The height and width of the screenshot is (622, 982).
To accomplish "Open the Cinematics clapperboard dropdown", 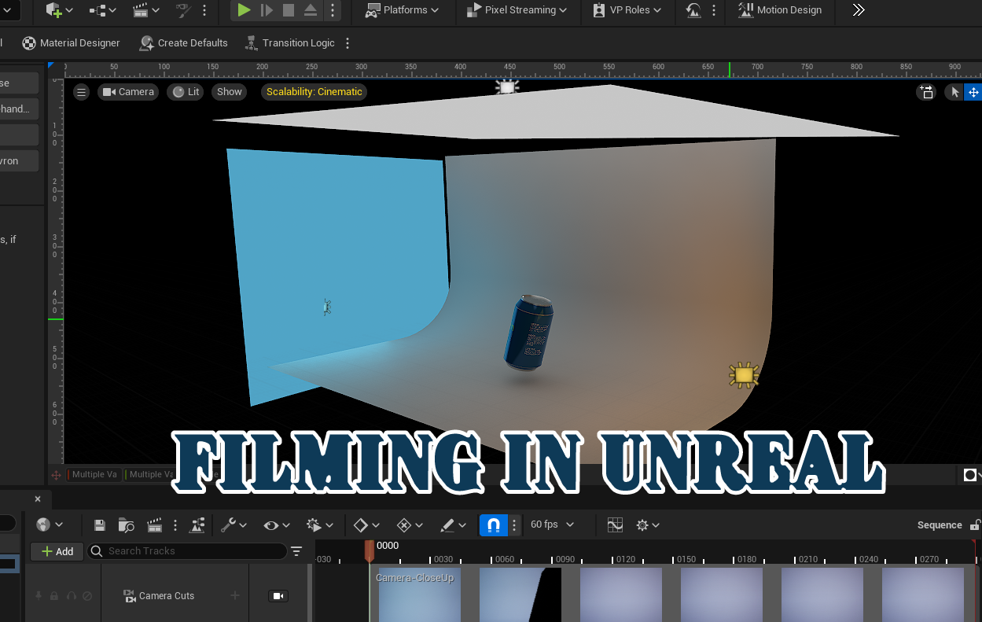I will [146, 10].
